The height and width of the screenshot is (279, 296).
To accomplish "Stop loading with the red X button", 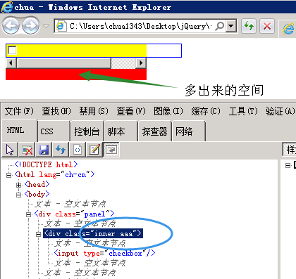I will pos(267,26).
